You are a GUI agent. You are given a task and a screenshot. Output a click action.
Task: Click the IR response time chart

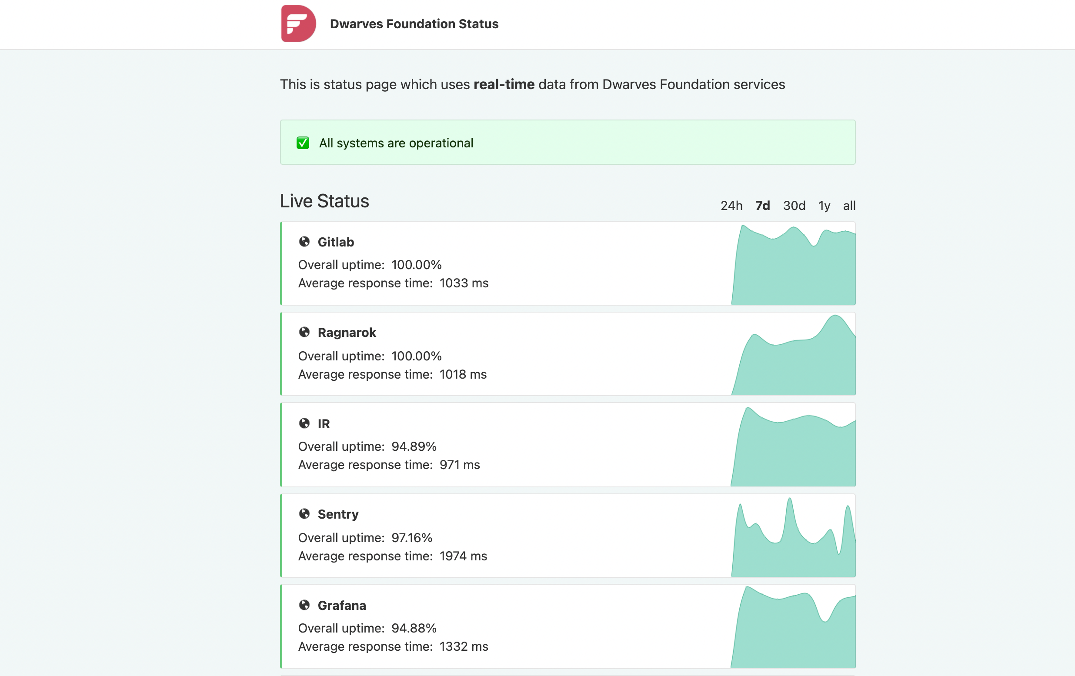tap(793, 446)
